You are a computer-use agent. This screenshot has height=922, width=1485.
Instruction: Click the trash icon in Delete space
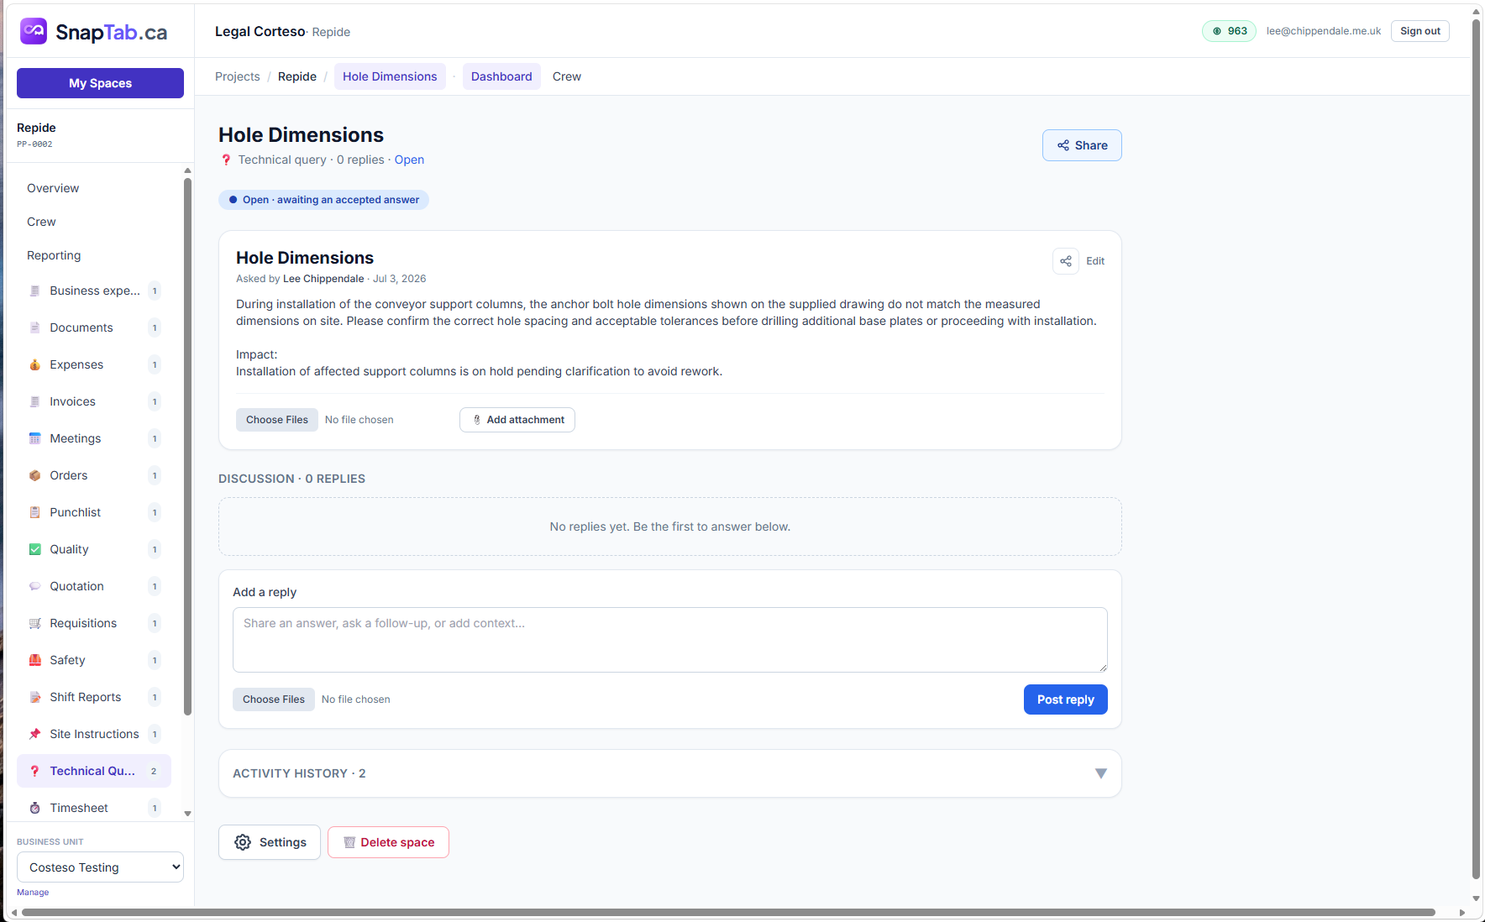pyautogui.click(x=349, y=842)
